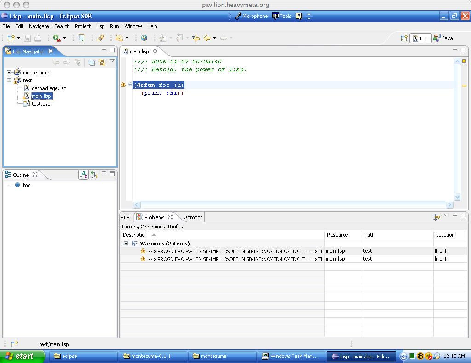Open the Run menu
Screen dimensions: 471x363
115,26
